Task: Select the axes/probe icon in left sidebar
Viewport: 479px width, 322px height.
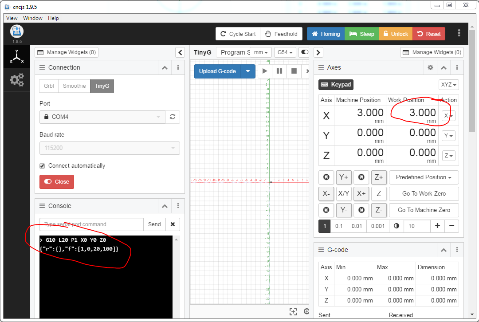Action: click(16, 56)
